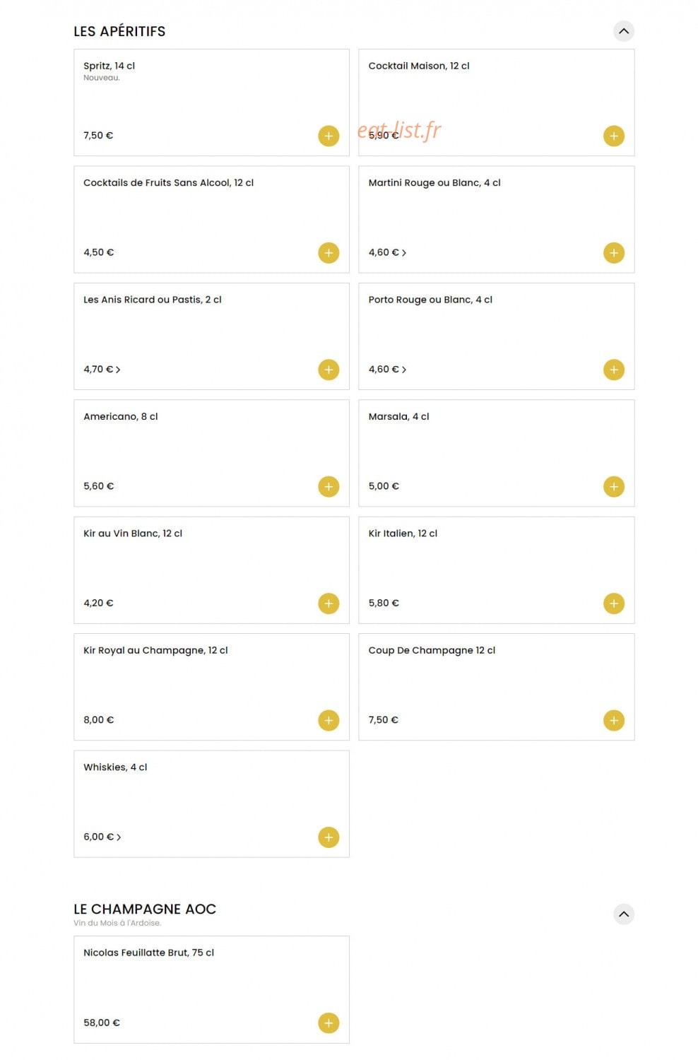Screen dimensions: 698x1060
Task: Collapse the Le Champagne AOC section
Action: pyautogui.click(x=623, y=914)
